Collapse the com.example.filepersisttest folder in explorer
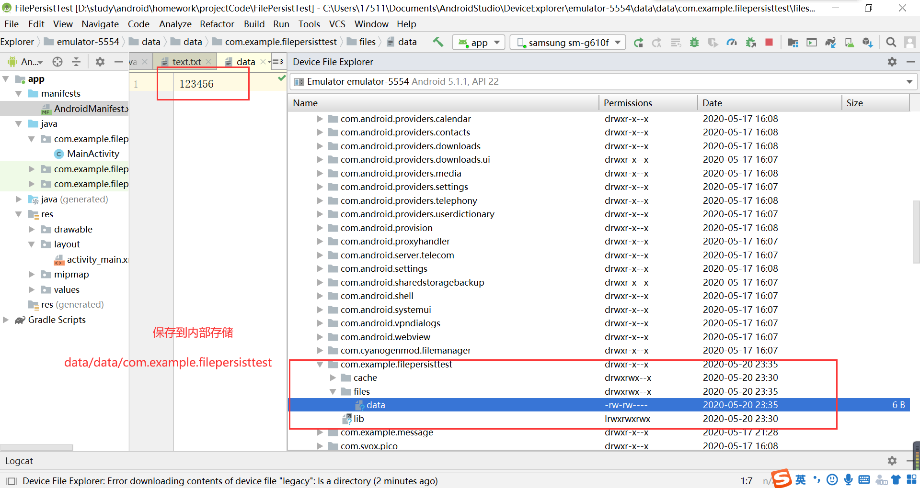This screenshot has width=920, height=488. click(320, 365)
